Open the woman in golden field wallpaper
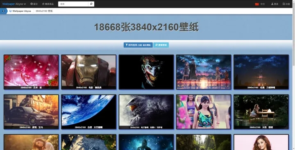Viewport: 295px width, 150px height. 31,142
